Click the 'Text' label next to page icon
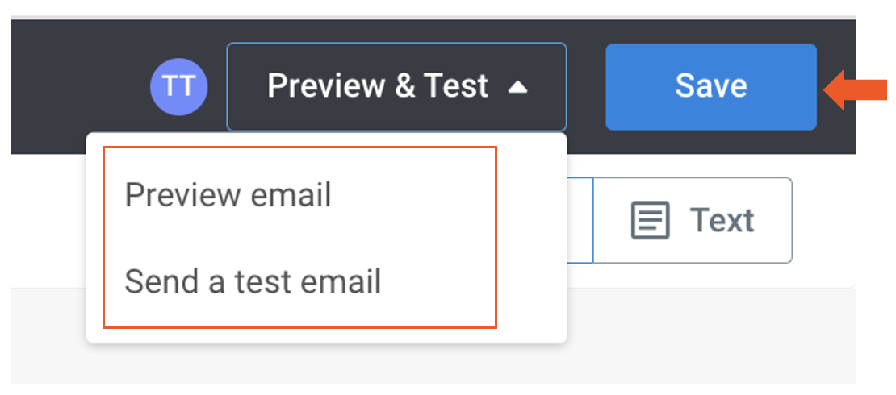 pyautogui.click(x=721, y=220)
